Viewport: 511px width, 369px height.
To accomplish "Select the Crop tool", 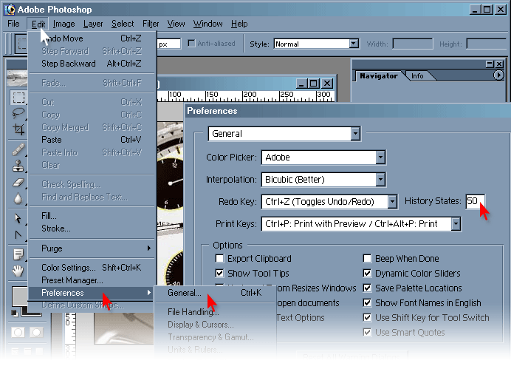I will (18, 129).
